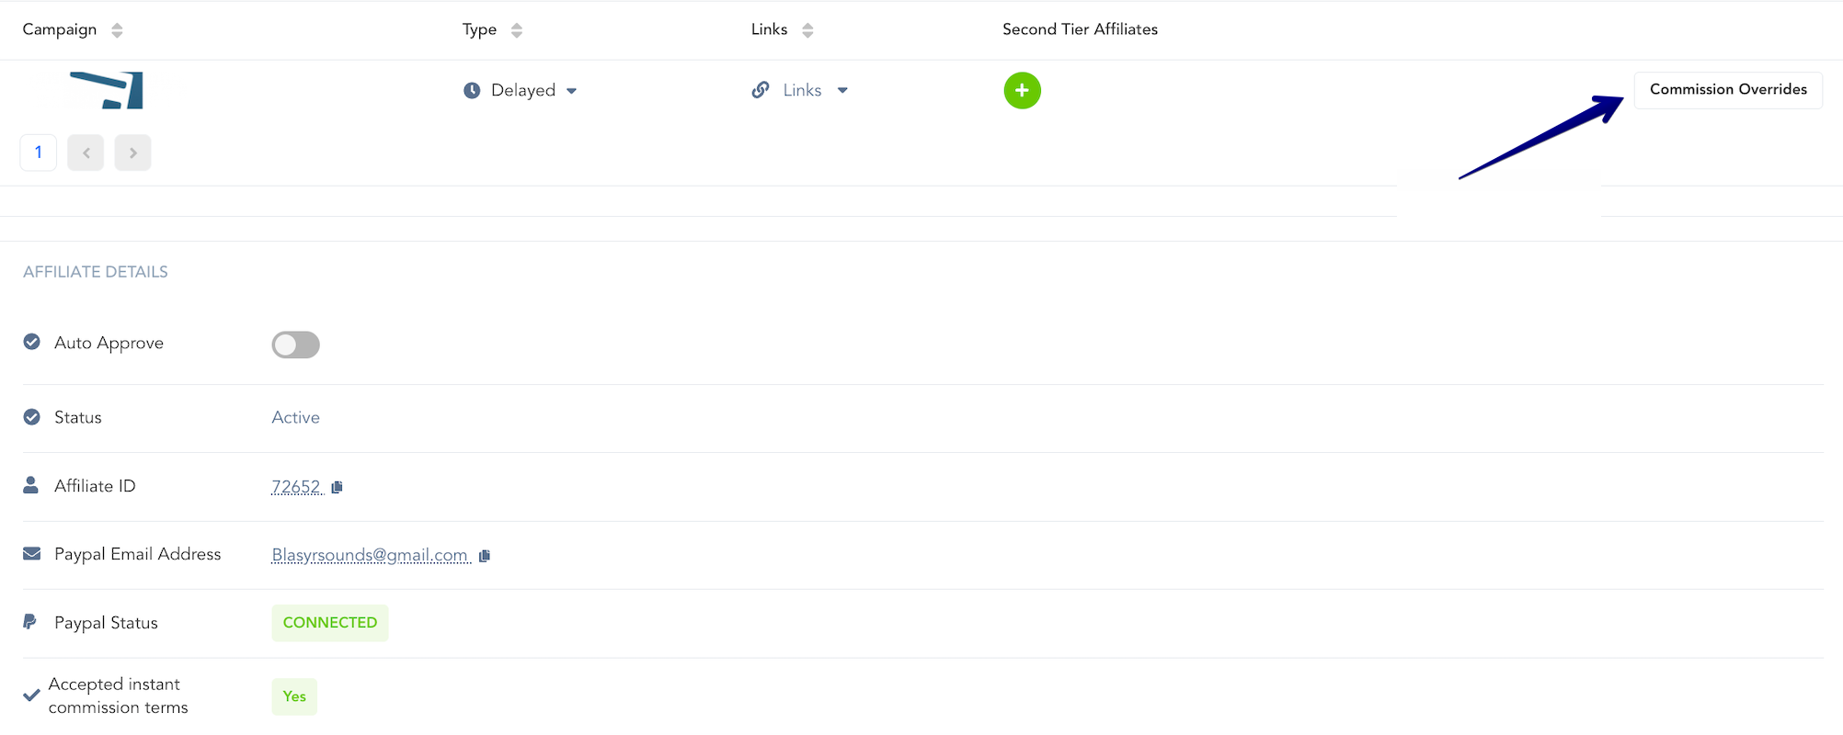
Task: Click the campaign logo thumbnail
Action: click(x=108, y=90)
